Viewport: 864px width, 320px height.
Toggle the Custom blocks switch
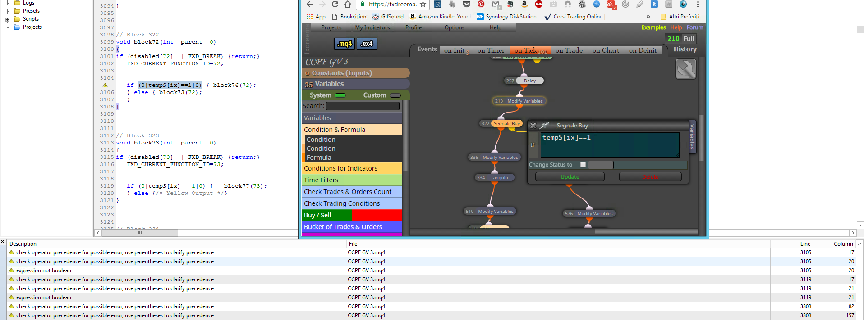click(395, 95)
